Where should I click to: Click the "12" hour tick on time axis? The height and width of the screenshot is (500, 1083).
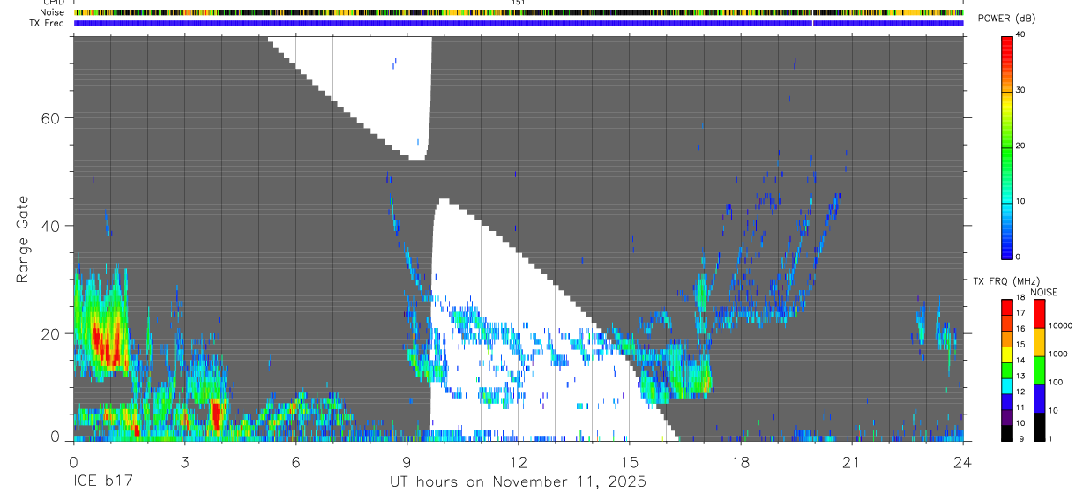pyautogui.click(x=518, y=461)
